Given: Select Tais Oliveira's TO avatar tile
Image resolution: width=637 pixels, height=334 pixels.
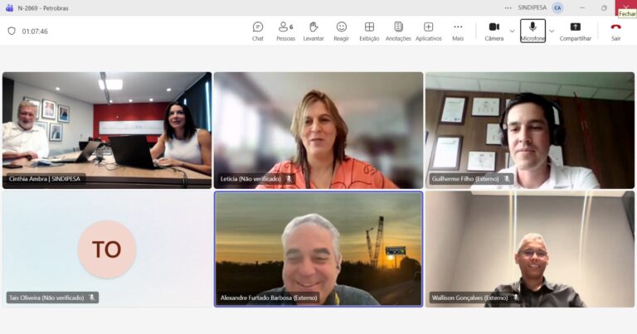Looking at the screenshot, I should pyautogui.click(x=106, y=249).
